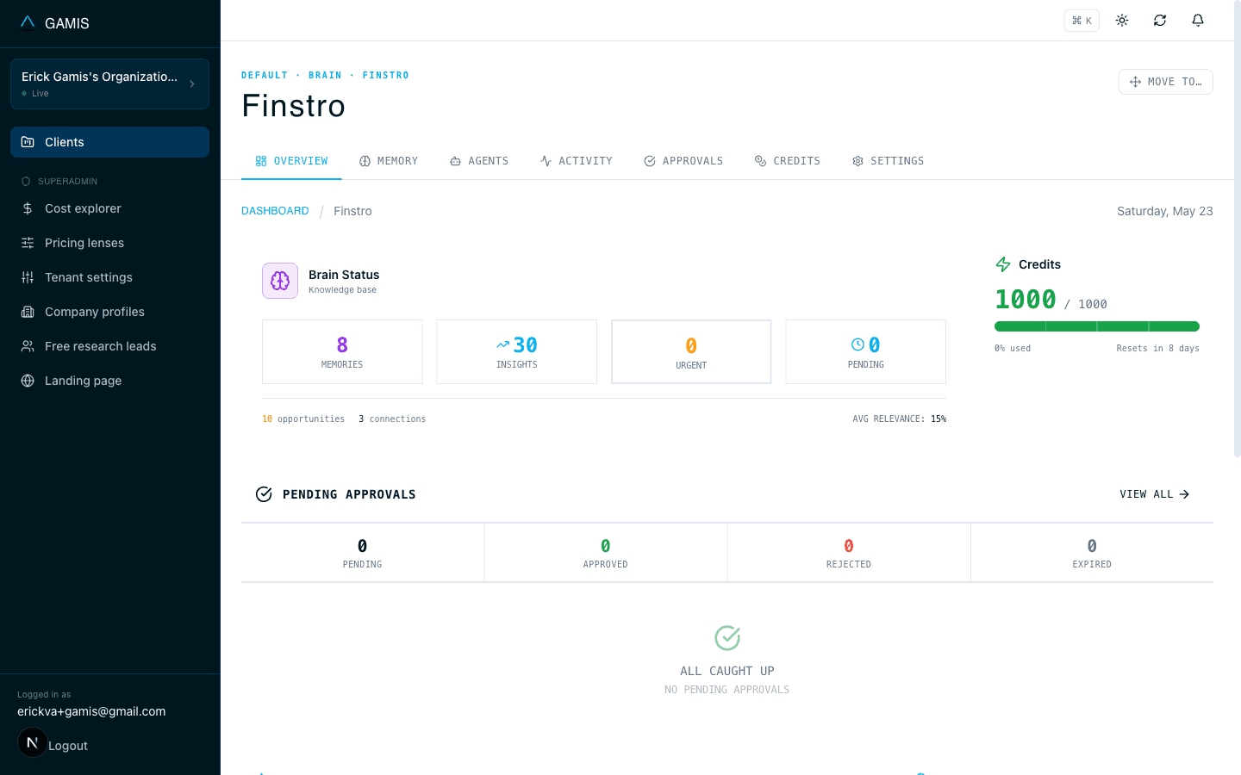Switch to the Settings tab
The width and height of the screenshot is (1241, 775).
click(x=888, y=161)
